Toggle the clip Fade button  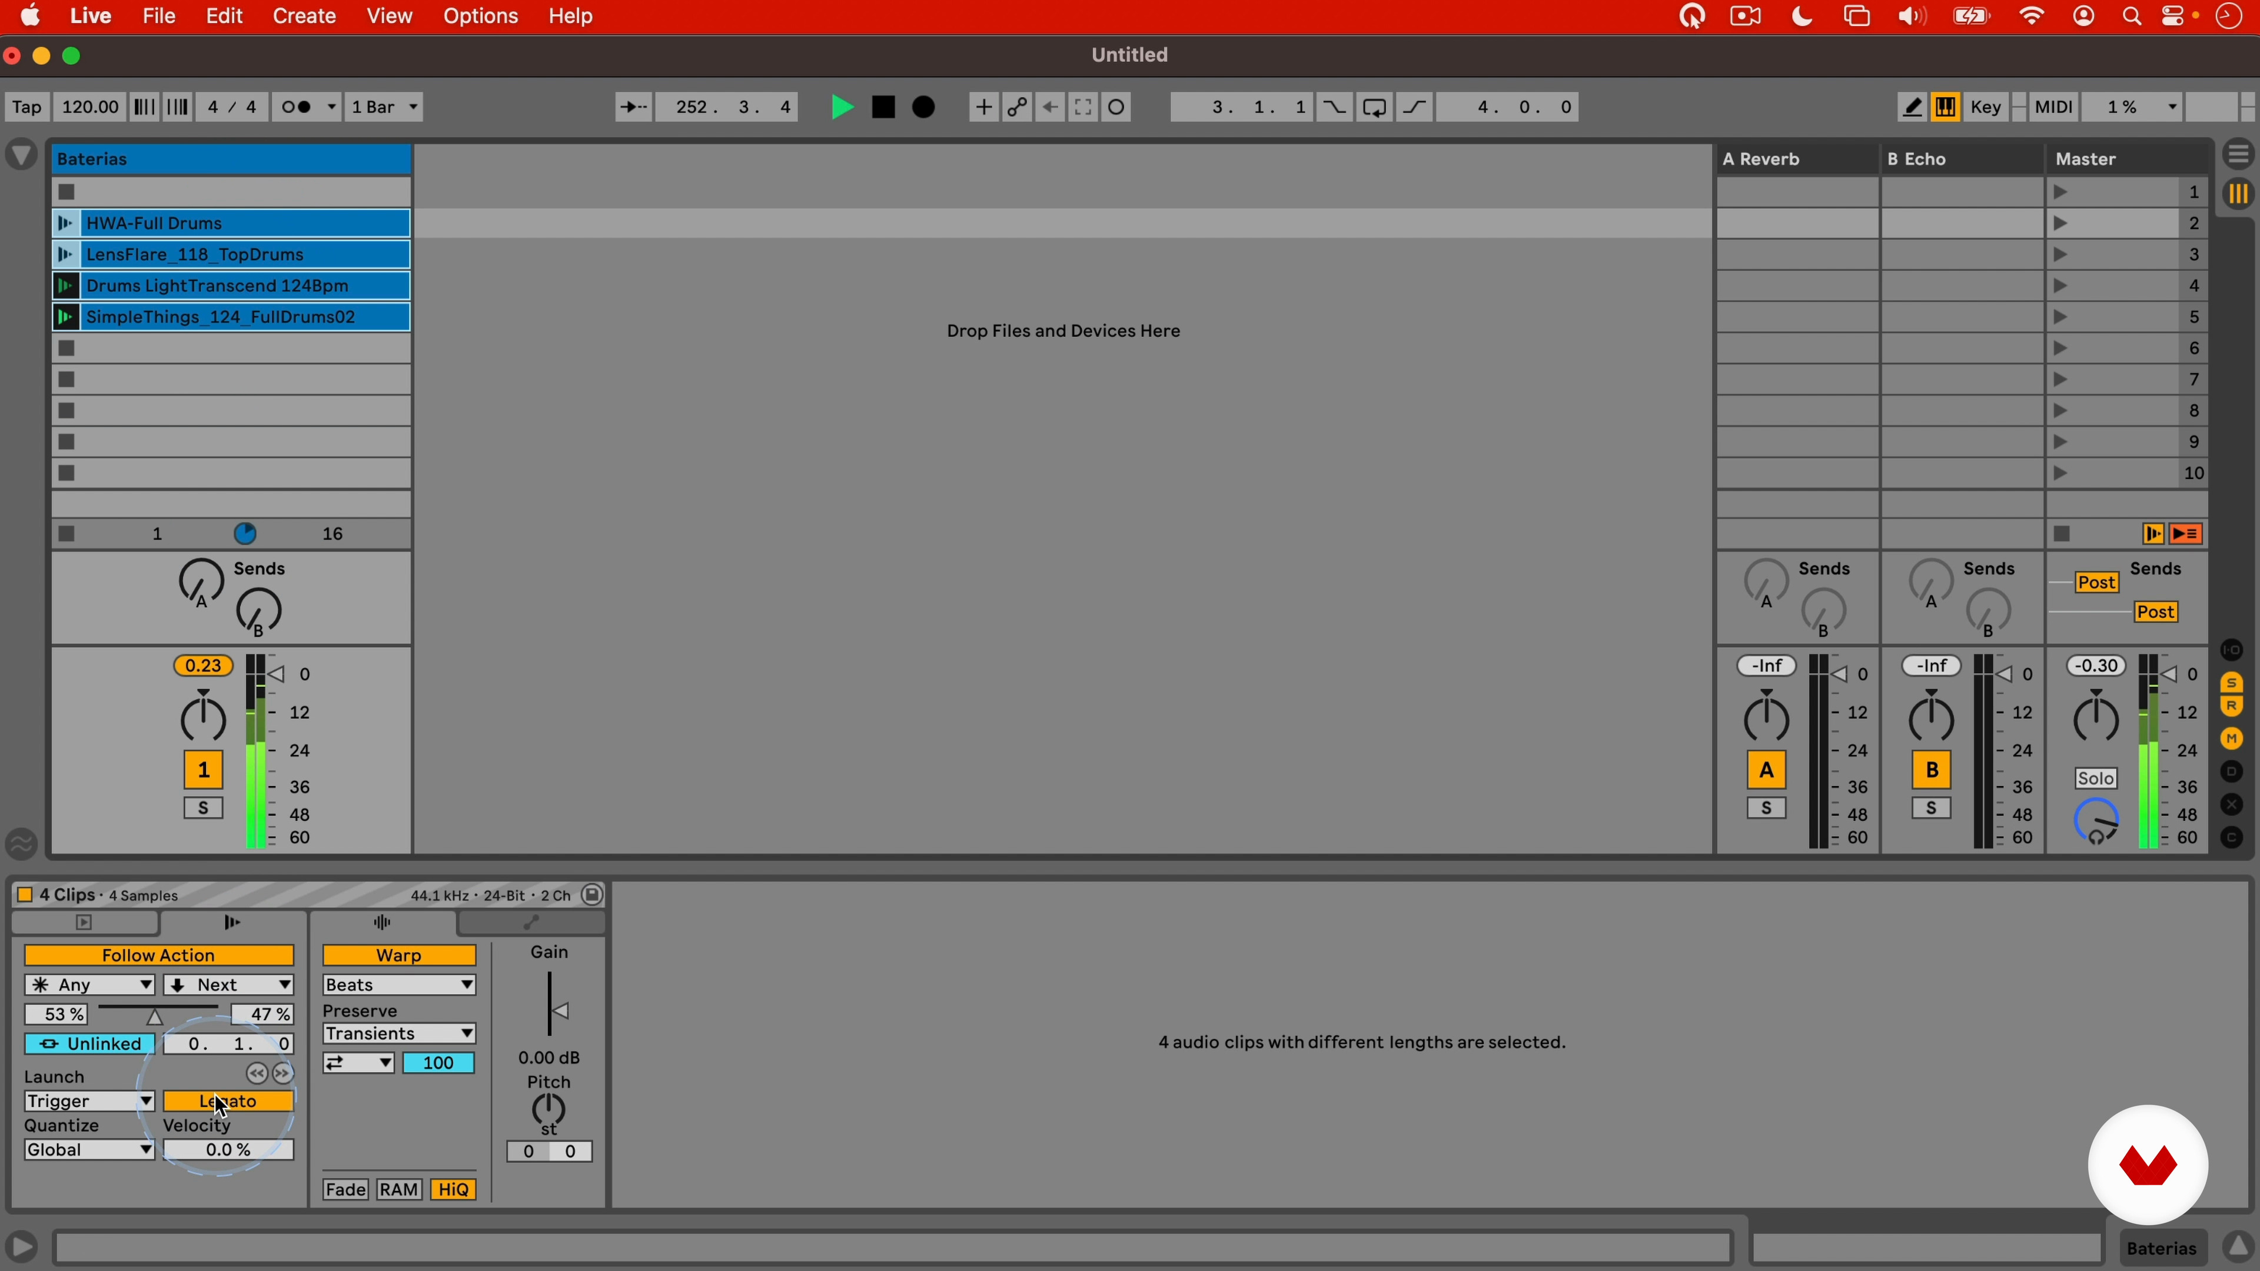(x=345, y=1190)
